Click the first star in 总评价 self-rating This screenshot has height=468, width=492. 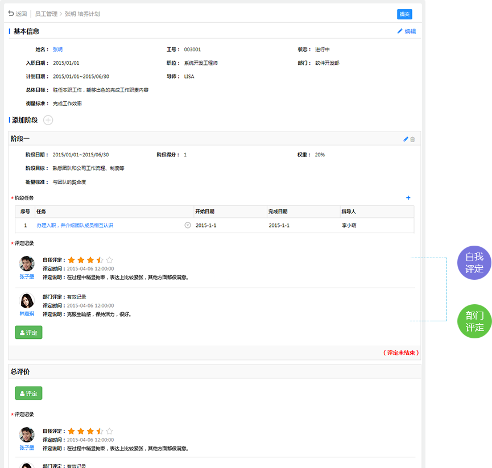point(72,431)
